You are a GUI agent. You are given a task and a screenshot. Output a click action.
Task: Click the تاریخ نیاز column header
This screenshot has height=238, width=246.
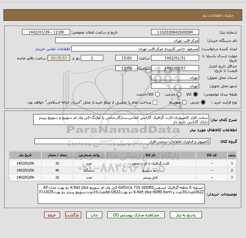(25, 155)
